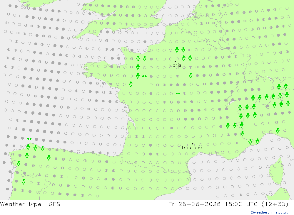Click the southernmost shower symbol in Portugal
Screen dimensions: 294x215
[24, 182]
